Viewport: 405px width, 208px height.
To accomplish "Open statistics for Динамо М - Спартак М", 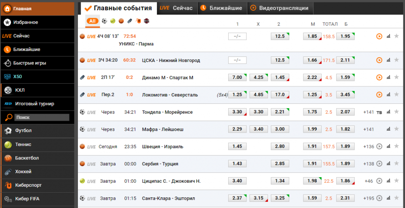I will [x=388, y=77].
